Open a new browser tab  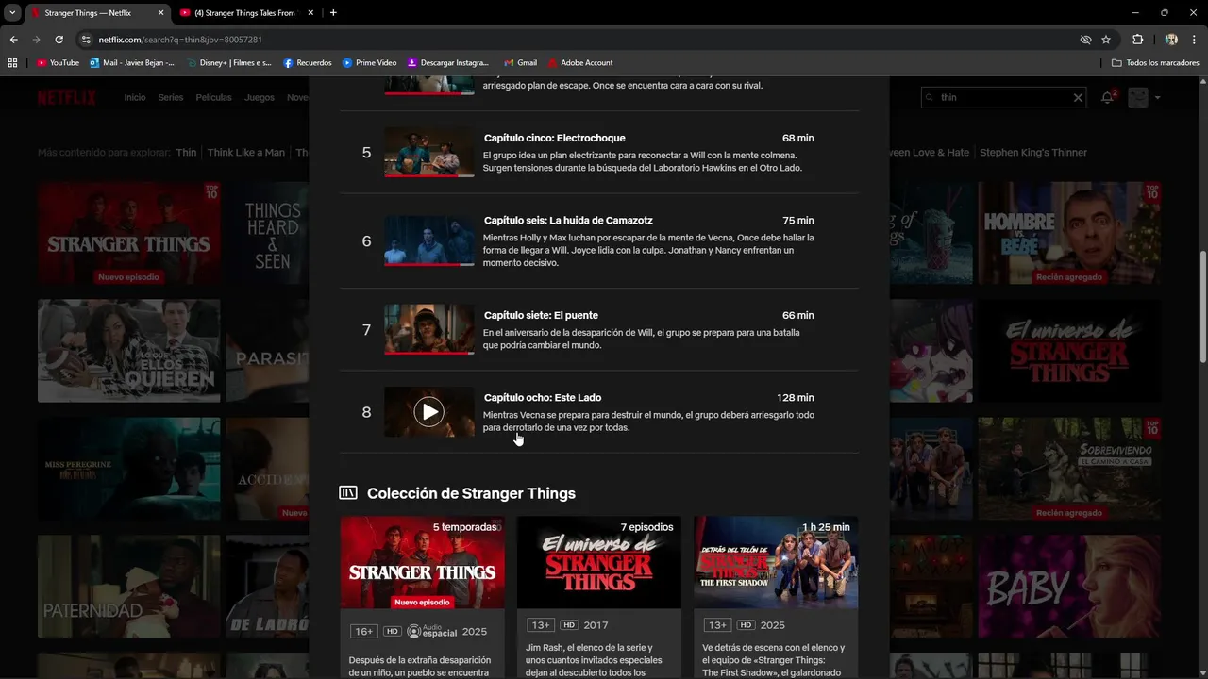tap(333, 12)
